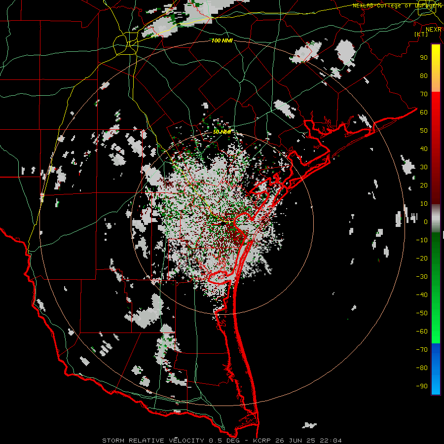The height and width of the screenshot is (444, 444).
Task: Pick the bright green segment near -60
Action: coord(436,333)
